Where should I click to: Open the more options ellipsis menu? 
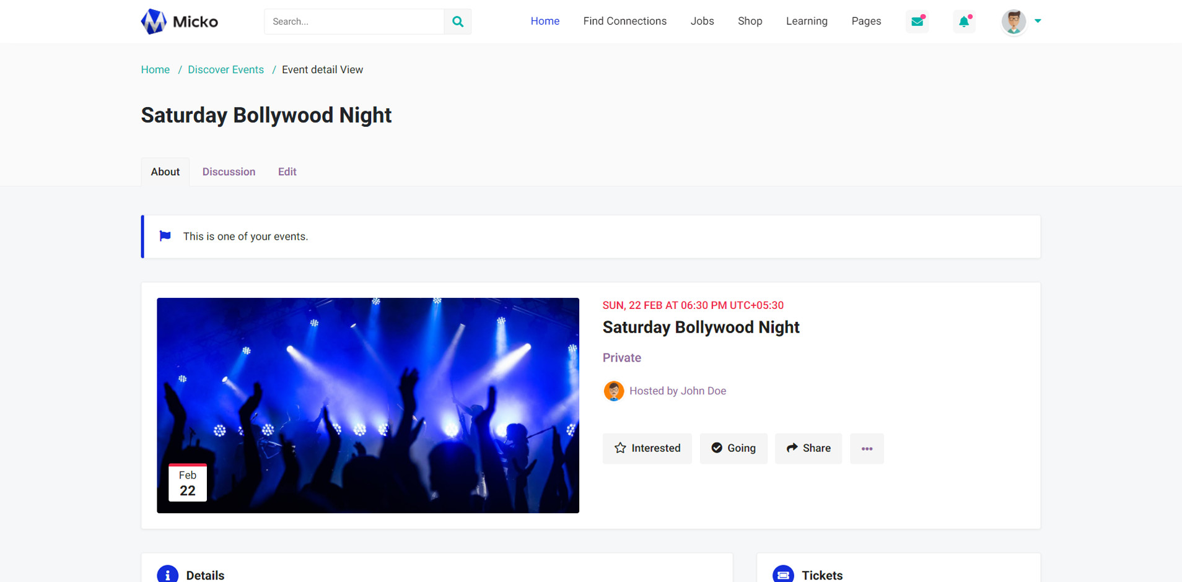pos(867,448)
